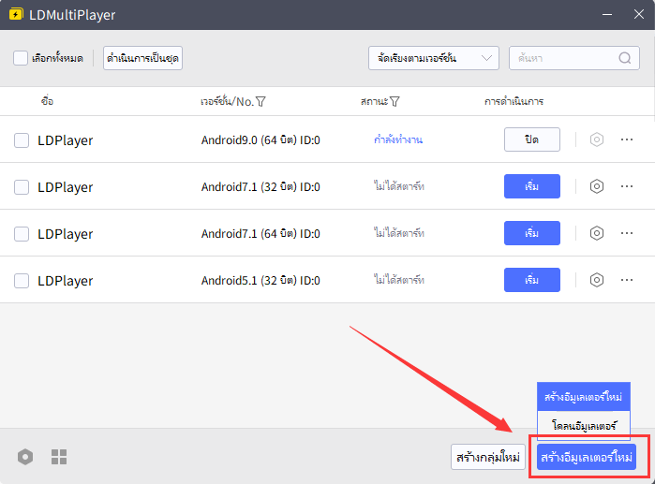
Task: Open the sort by version dropdown
Action: coord(434,58)
